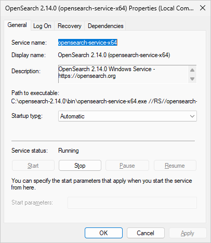Confirm with the OK button
211x243 pixels.
tap(103, 233)
